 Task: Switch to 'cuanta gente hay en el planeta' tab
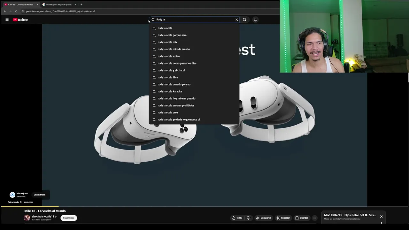[59, 4]
